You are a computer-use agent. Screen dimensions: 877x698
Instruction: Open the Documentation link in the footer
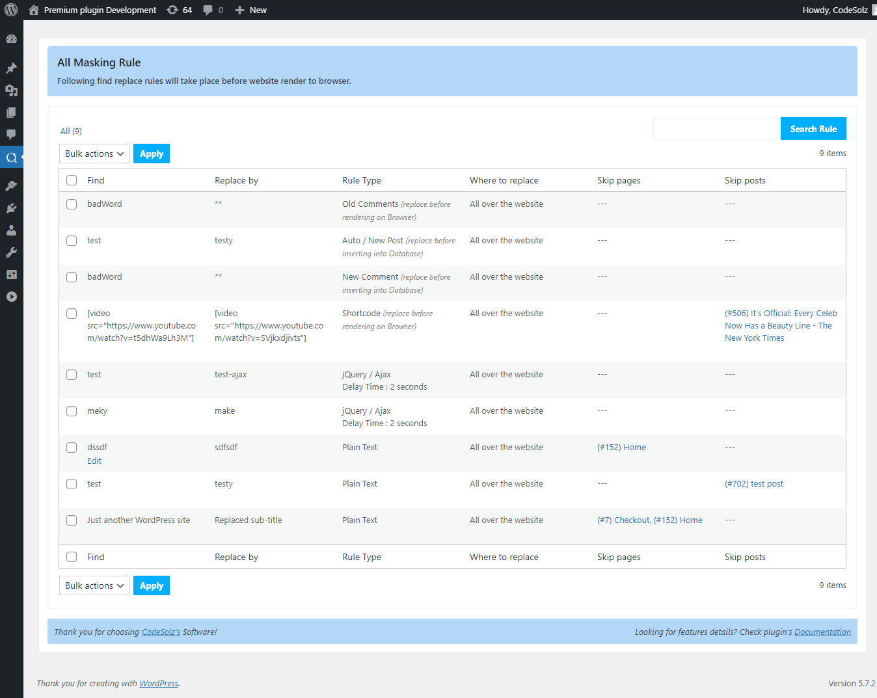(822, 632)
